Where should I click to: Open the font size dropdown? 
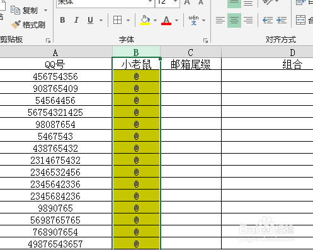click(175, 2)
